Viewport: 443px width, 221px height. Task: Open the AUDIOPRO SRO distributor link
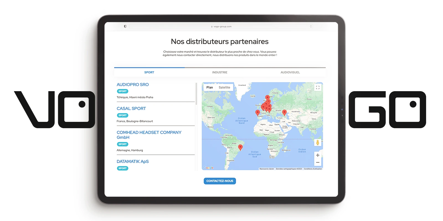click(133, 85)
